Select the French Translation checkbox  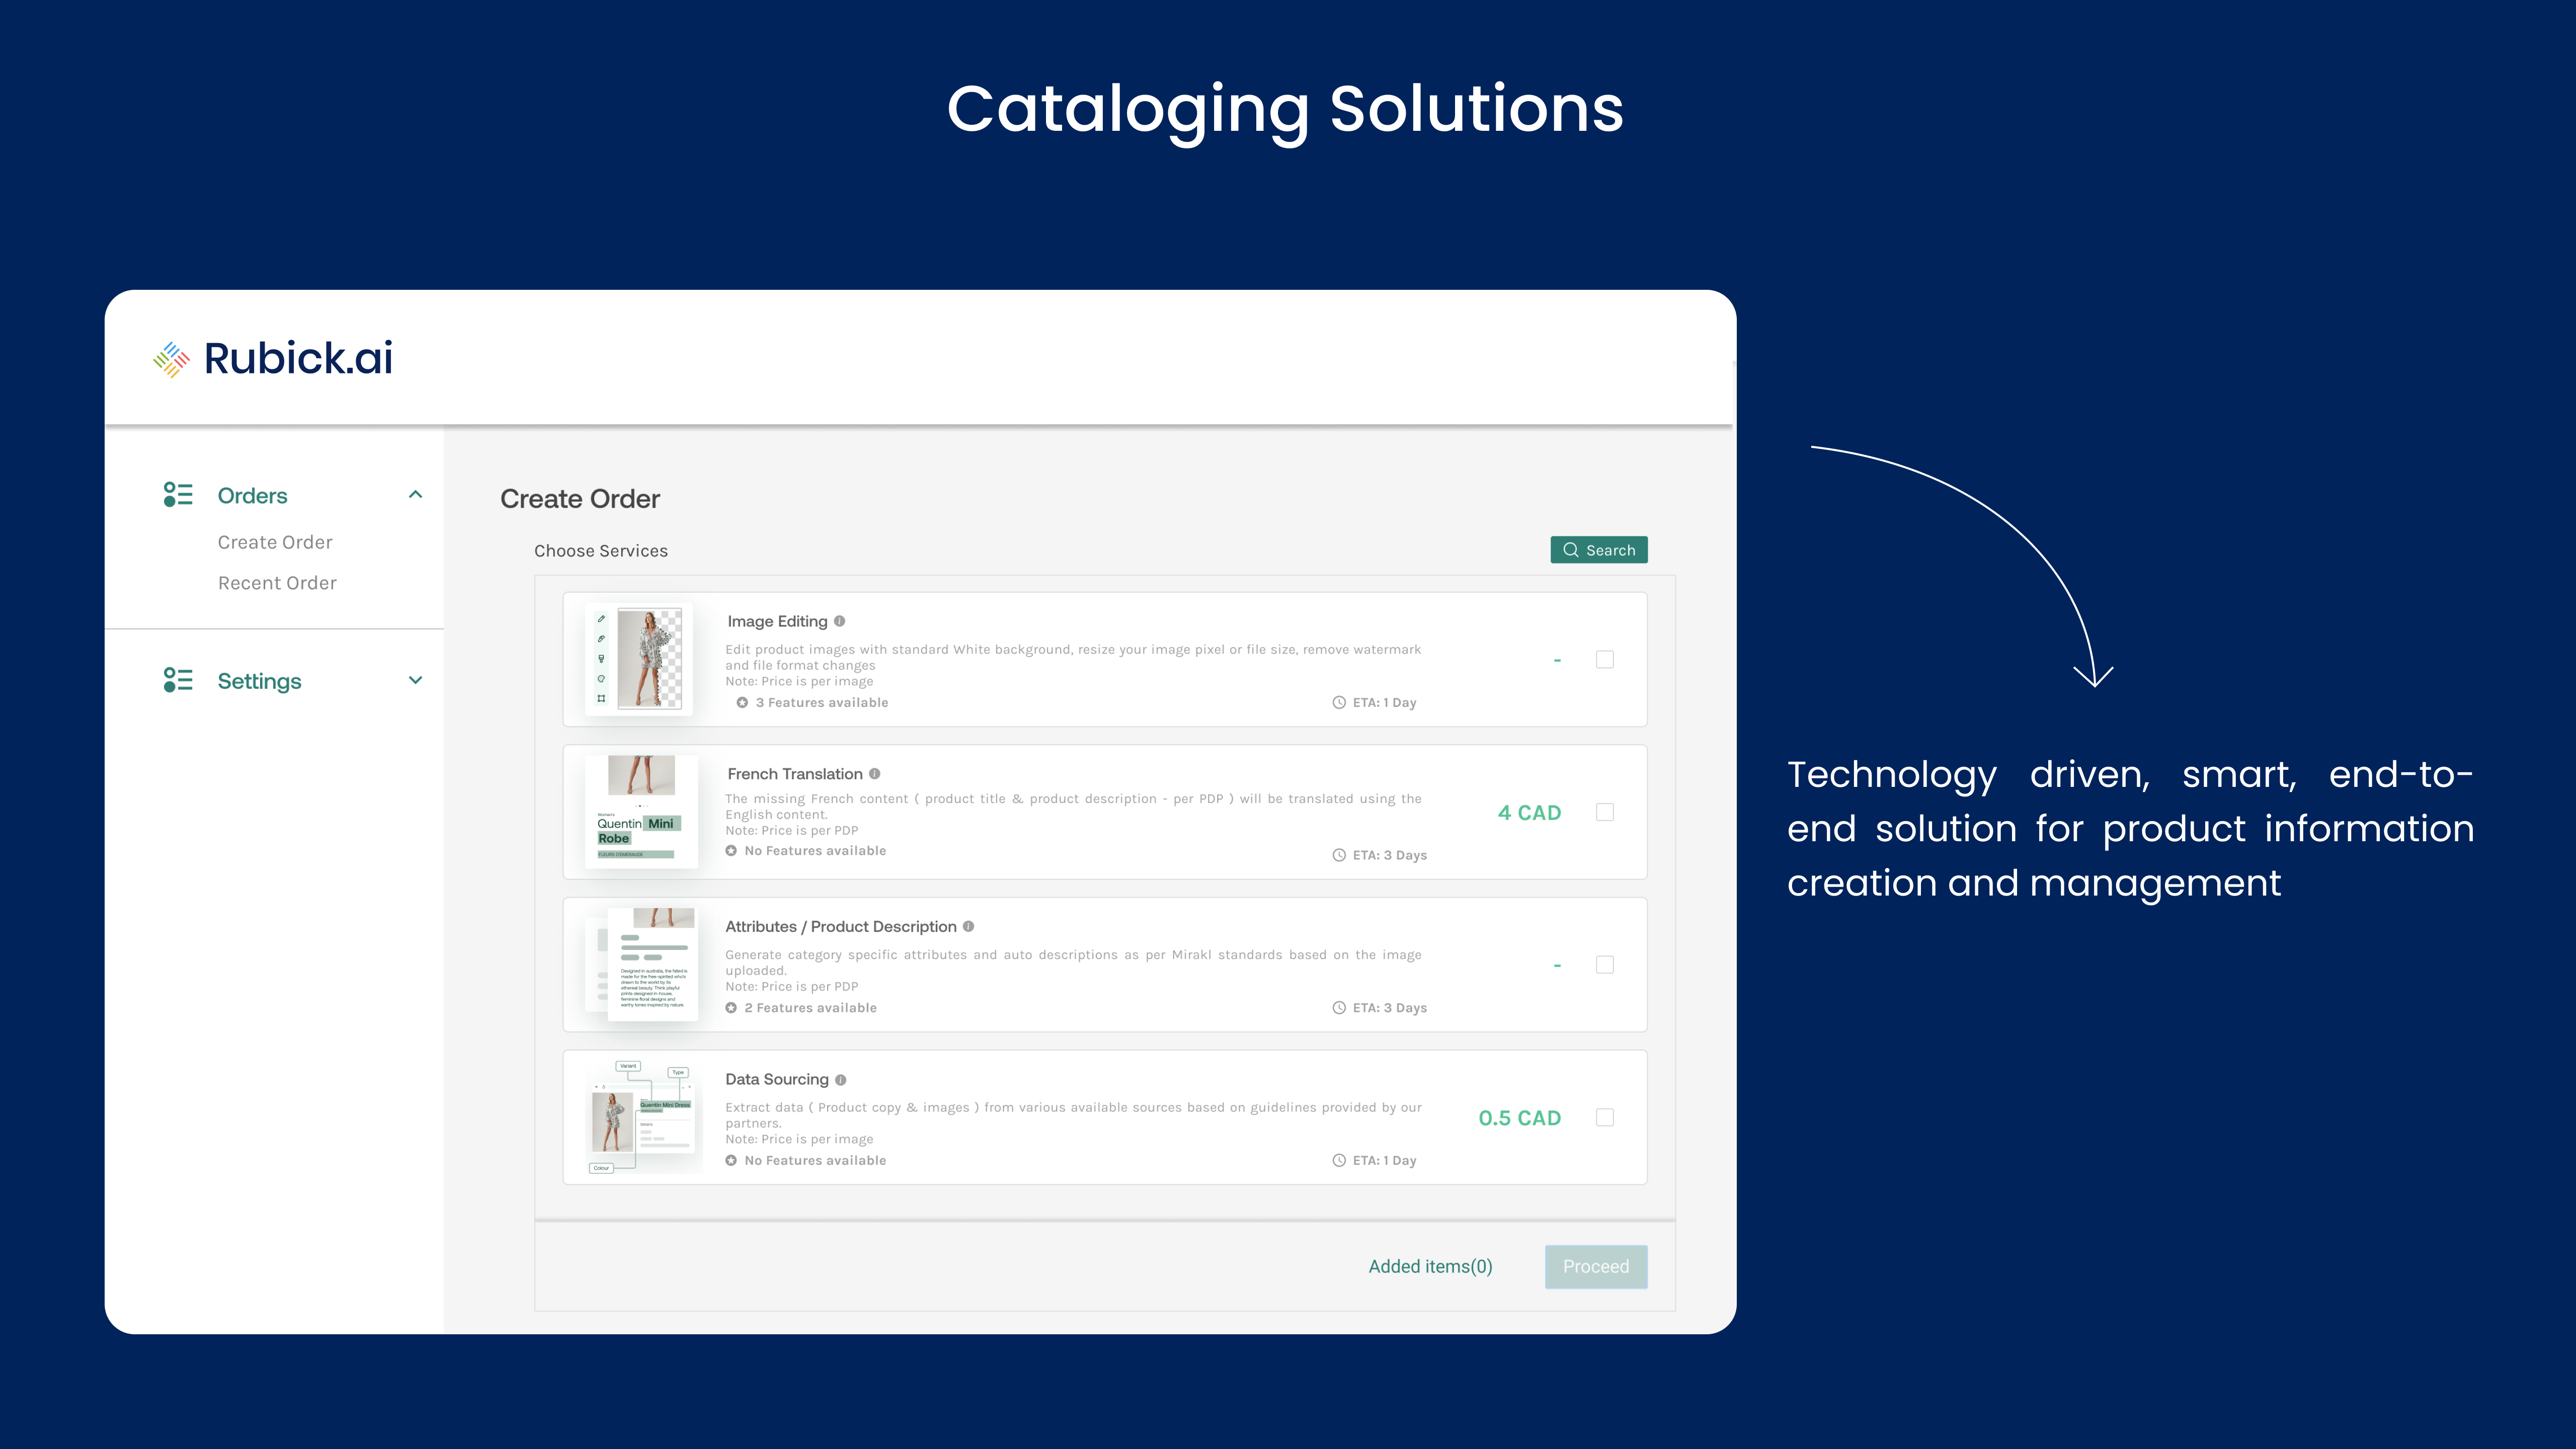1605,812
